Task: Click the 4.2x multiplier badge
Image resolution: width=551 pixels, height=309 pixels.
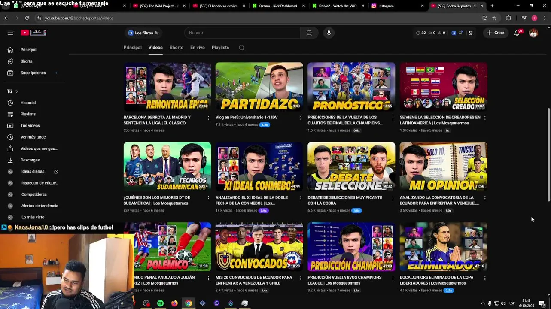Action: (x=265, y=125)
